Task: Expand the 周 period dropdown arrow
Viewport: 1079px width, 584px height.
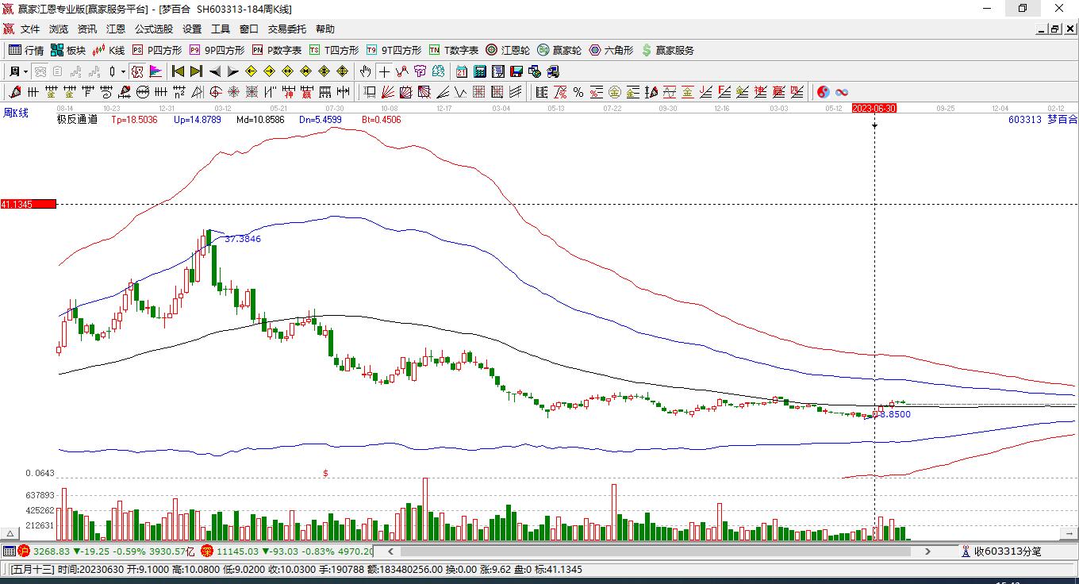Action: point(25,71)
